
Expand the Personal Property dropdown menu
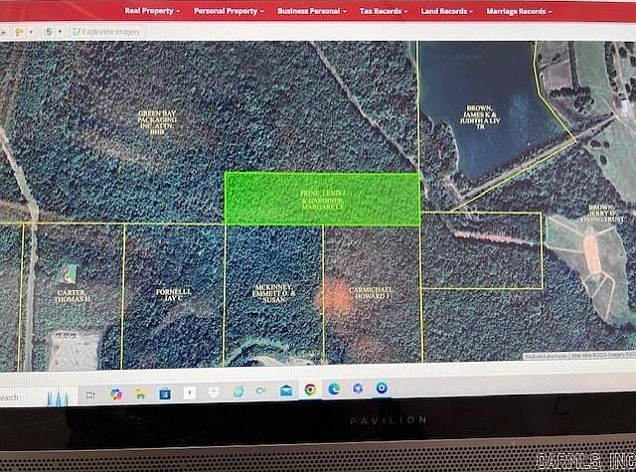click(x=229, y=11)
